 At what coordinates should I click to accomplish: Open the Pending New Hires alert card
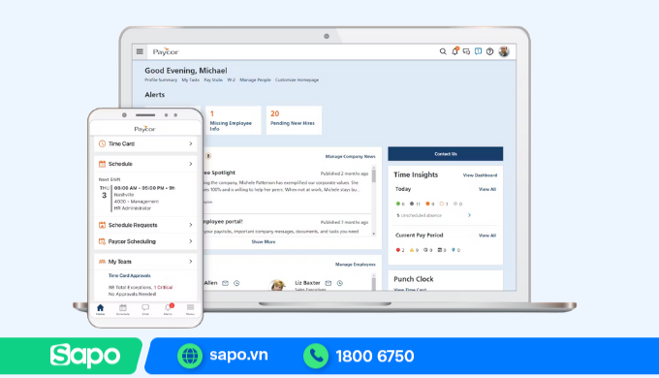(x=294, y=120)
